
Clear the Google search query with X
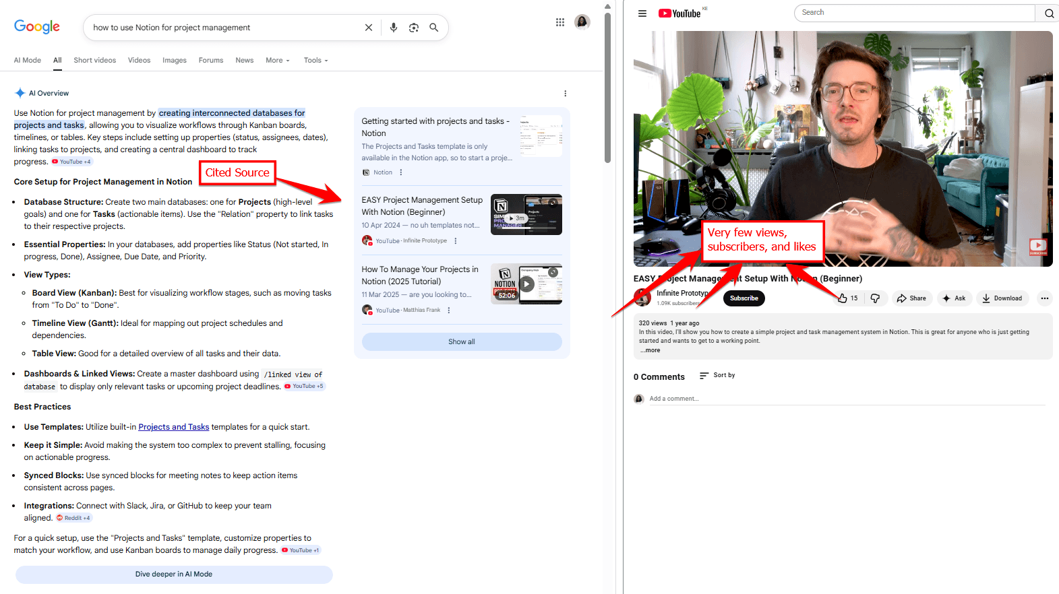point(368,28)
